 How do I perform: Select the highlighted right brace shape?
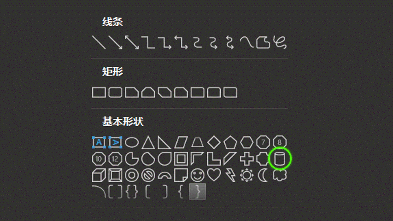point(198,192)
